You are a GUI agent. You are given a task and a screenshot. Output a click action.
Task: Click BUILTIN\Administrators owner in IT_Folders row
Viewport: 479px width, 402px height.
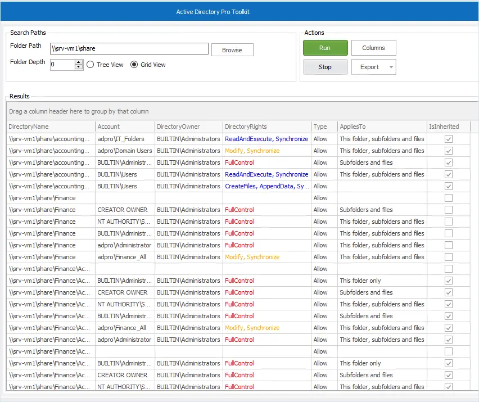pyautogui.click(x=188, y=139)
